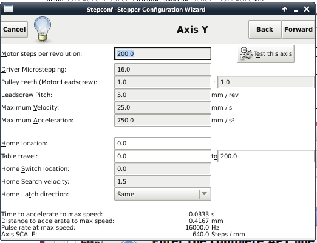Click the 'Table travel:' label

pos(19,156)
